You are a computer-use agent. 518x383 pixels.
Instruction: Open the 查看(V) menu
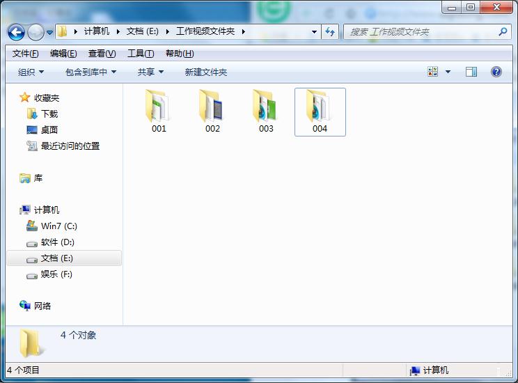pos(102,54)
